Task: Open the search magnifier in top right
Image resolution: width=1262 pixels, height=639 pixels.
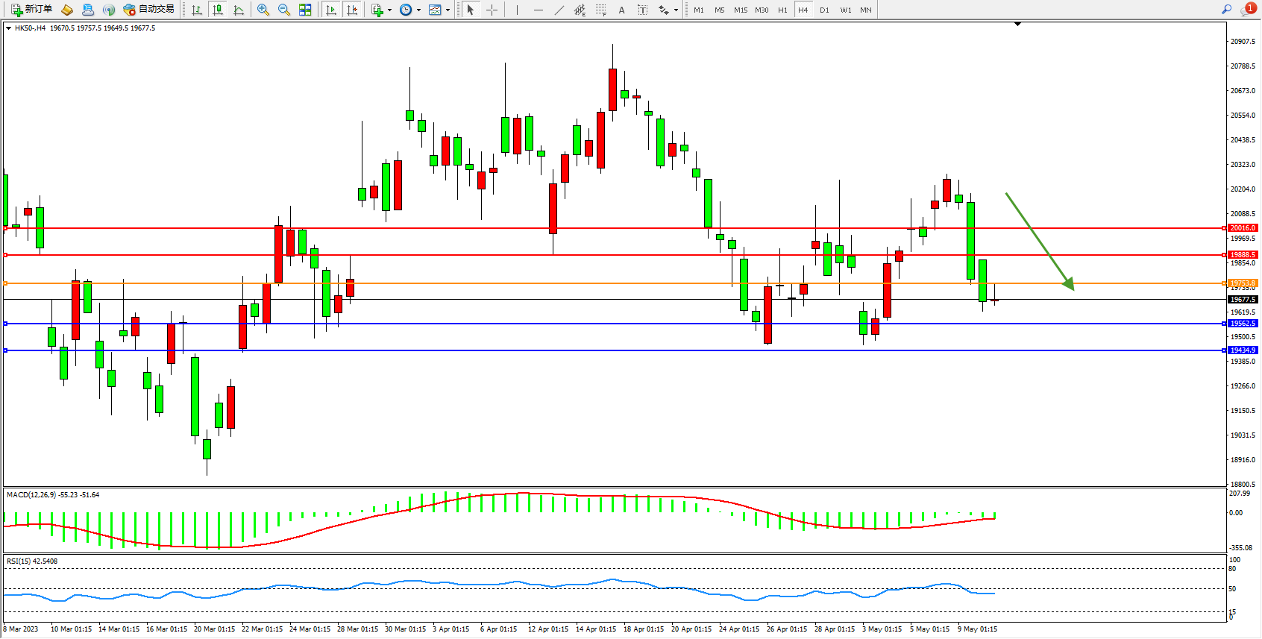Action: (x=1226, y=10)
